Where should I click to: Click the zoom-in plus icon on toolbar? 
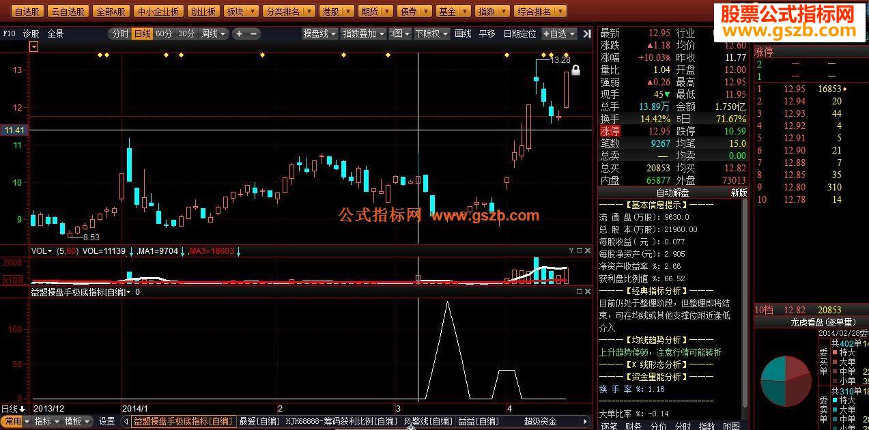(x=238, y=32)
